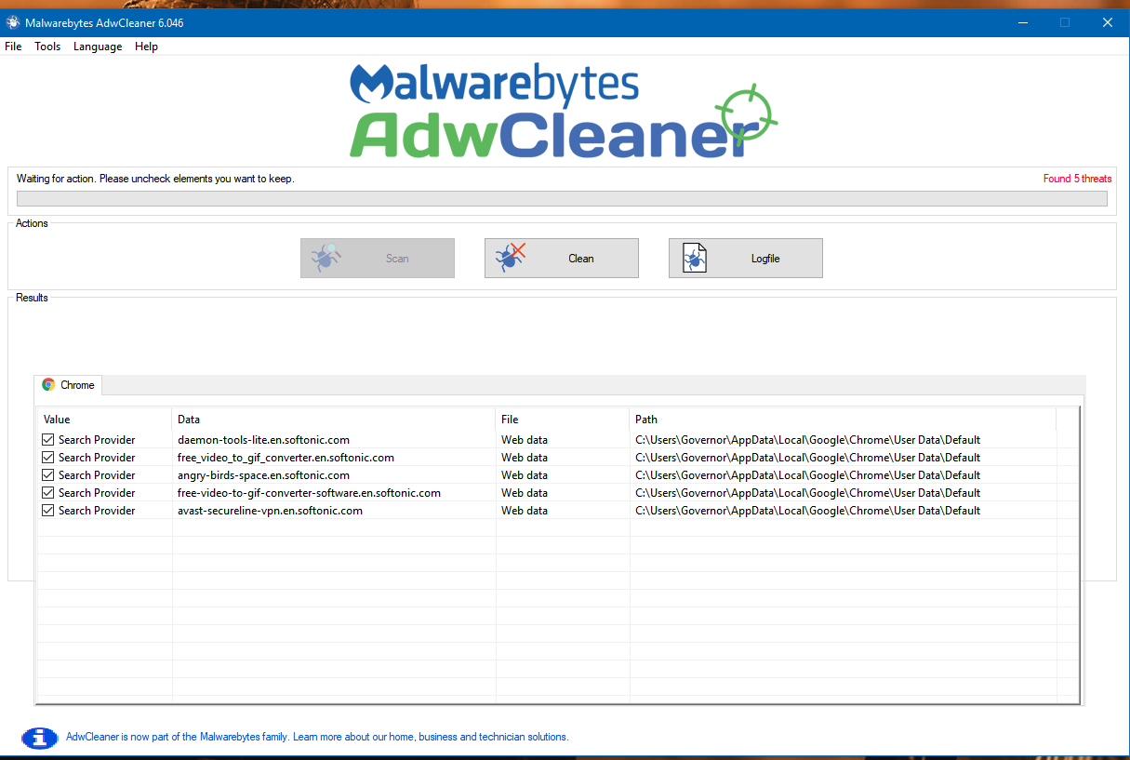Click the Scan button
The height and width of the screenshot is (760, 1130).
(378, 259)
